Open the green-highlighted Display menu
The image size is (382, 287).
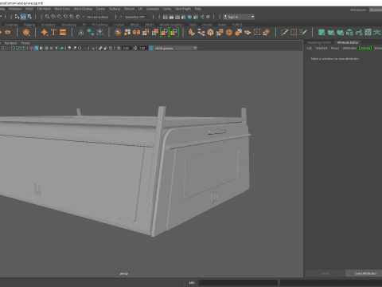(365, 48)
